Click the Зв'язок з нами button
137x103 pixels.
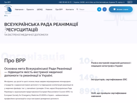click(x=121, y=9)
